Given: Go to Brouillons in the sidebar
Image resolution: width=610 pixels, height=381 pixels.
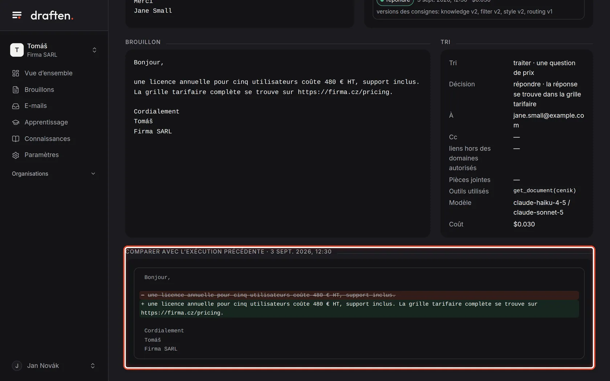Looking at the screenshot, I should coord(39,90).
